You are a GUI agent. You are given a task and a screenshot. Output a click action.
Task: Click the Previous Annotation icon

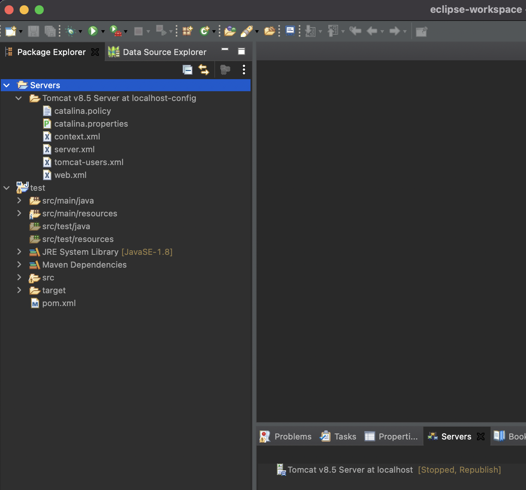click(333, 31)
